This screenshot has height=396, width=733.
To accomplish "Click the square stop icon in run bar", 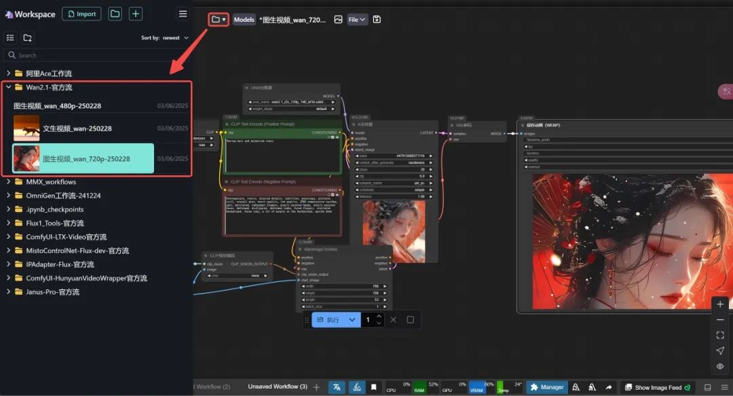I will coord(410,320).
